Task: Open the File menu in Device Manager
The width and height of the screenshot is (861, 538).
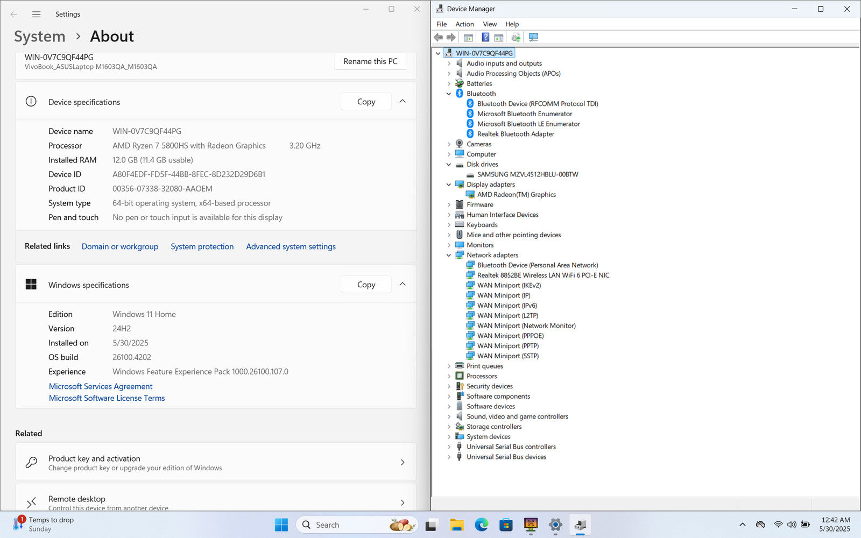Action: 442,24
